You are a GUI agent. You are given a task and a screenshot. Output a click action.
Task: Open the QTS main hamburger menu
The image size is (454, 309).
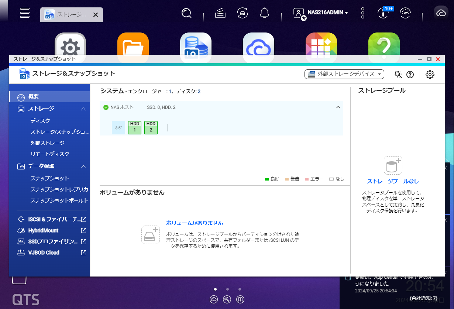pyautogui.click(x=25, y=13)
